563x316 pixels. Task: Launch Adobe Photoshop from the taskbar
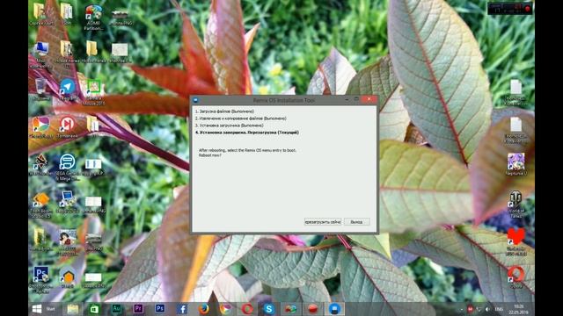160,309
